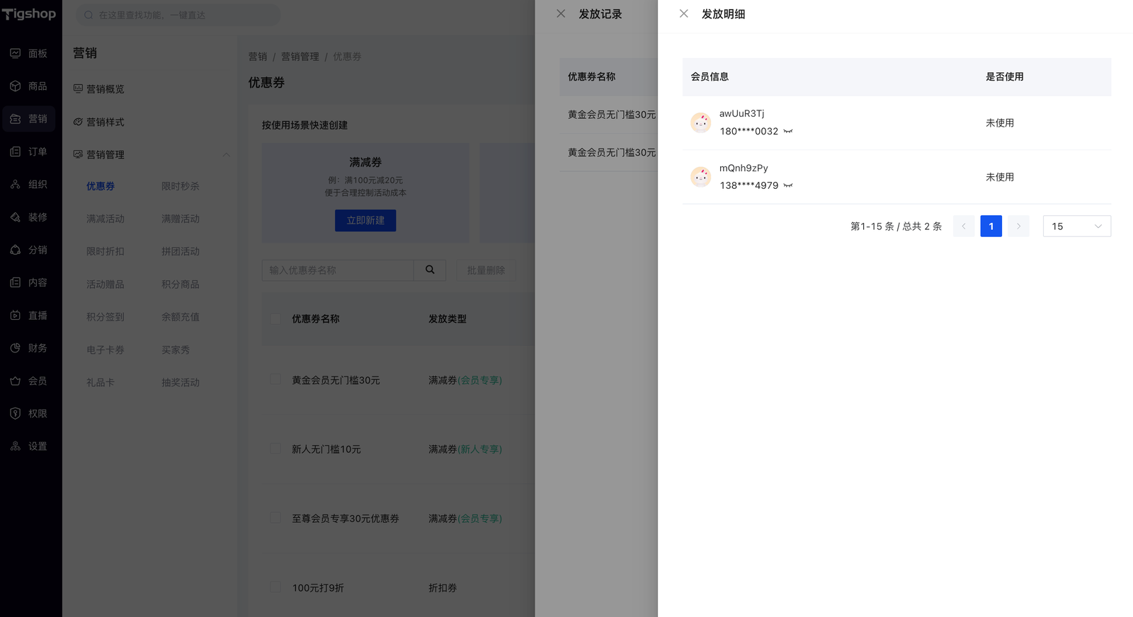The height and width of the screenshot is (617, 1133).
Task: Open 商品 products section in sidebar
Action: pos(30,86)
